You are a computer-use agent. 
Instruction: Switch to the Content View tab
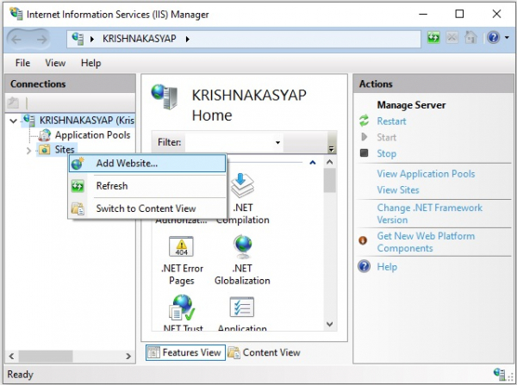coord(265,352)
